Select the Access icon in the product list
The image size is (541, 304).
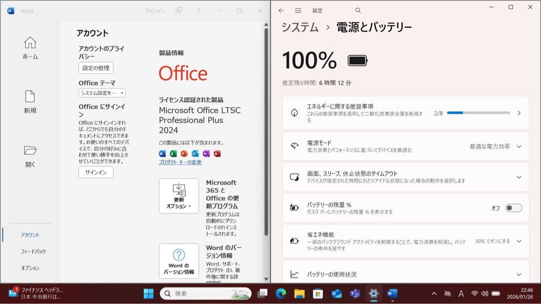tap(217, 153)
